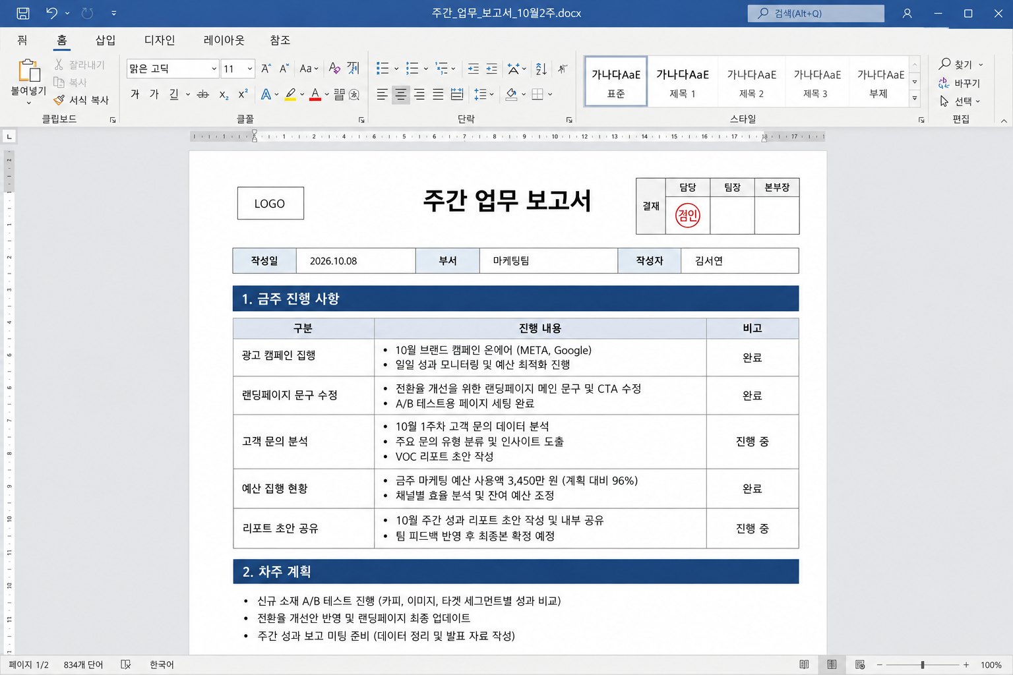This screenshot has width=1013, height=675.
Task: Apply the yellow text highlight color
Action: click(x=290, y=95)
